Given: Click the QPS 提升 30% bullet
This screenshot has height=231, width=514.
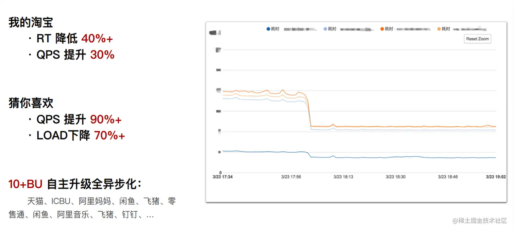Looking at the screenshot, I should coord(71,55).
